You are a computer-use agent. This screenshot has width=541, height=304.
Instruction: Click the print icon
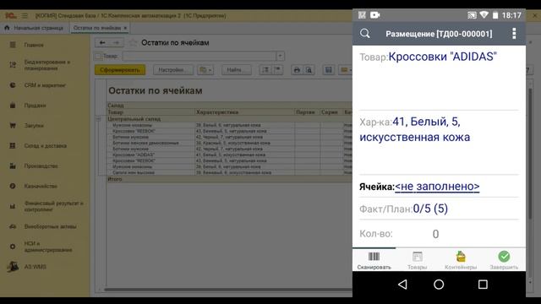pos(297,70)
